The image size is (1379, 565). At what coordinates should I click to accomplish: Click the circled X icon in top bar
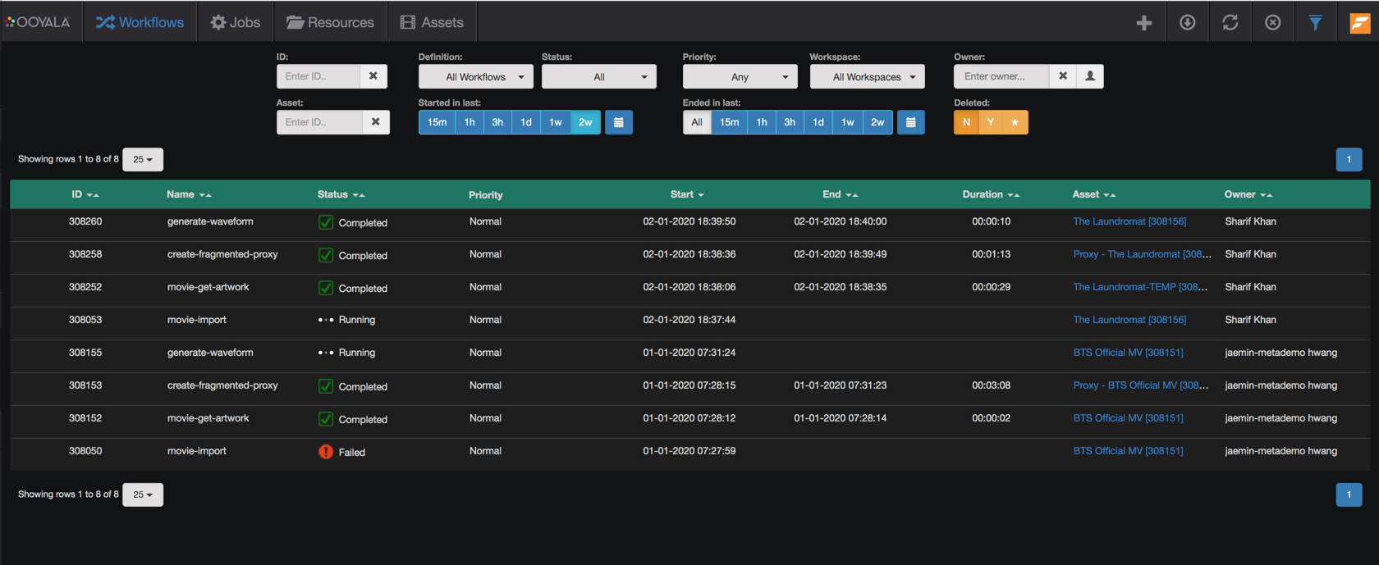tap(1272, 23)
